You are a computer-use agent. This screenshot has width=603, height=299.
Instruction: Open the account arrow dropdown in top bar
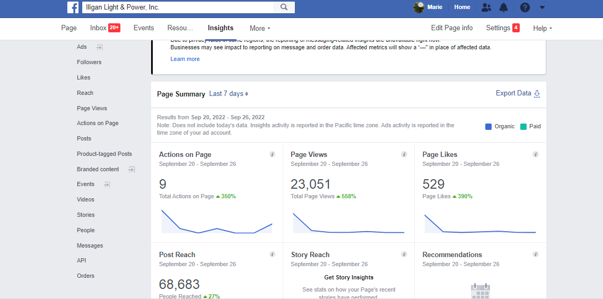[542, 7]
